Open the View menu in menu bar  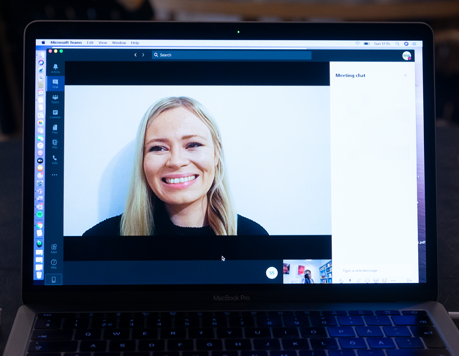[x=103, y=43]
